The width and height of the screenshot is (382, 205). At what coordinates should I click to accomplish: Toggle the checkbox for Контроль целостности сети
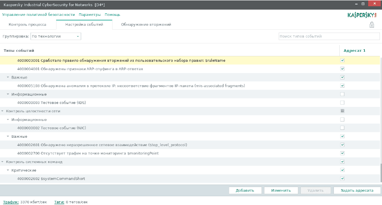point(342,111)
